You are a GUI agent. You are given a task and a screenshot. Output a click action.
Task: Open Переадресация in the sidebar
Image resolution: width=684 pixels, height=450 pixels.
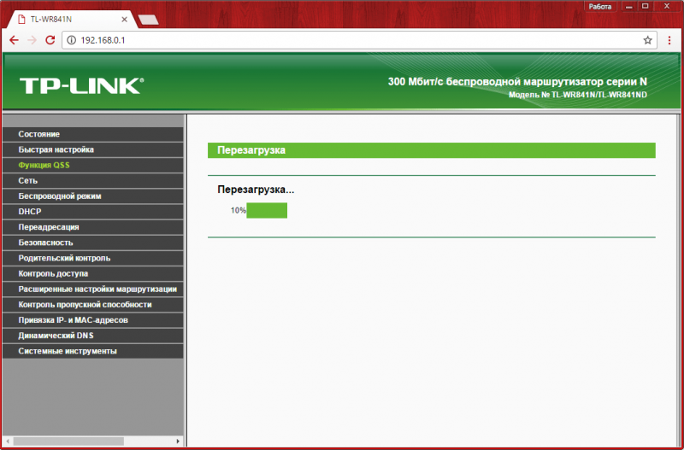point(93,227)
